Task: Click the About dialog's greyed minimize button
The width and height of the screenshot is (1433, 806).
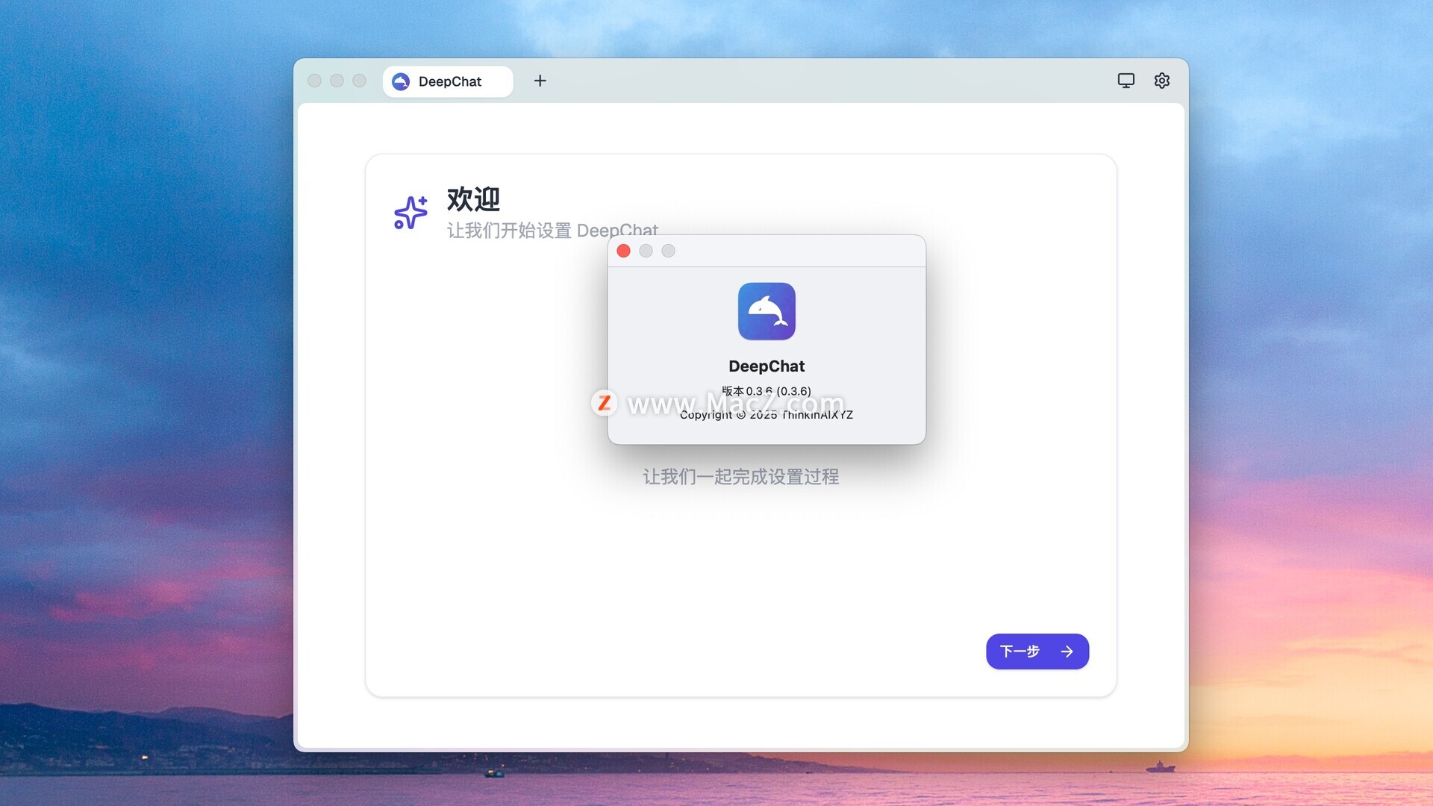Action: click(x=646, y=251)
